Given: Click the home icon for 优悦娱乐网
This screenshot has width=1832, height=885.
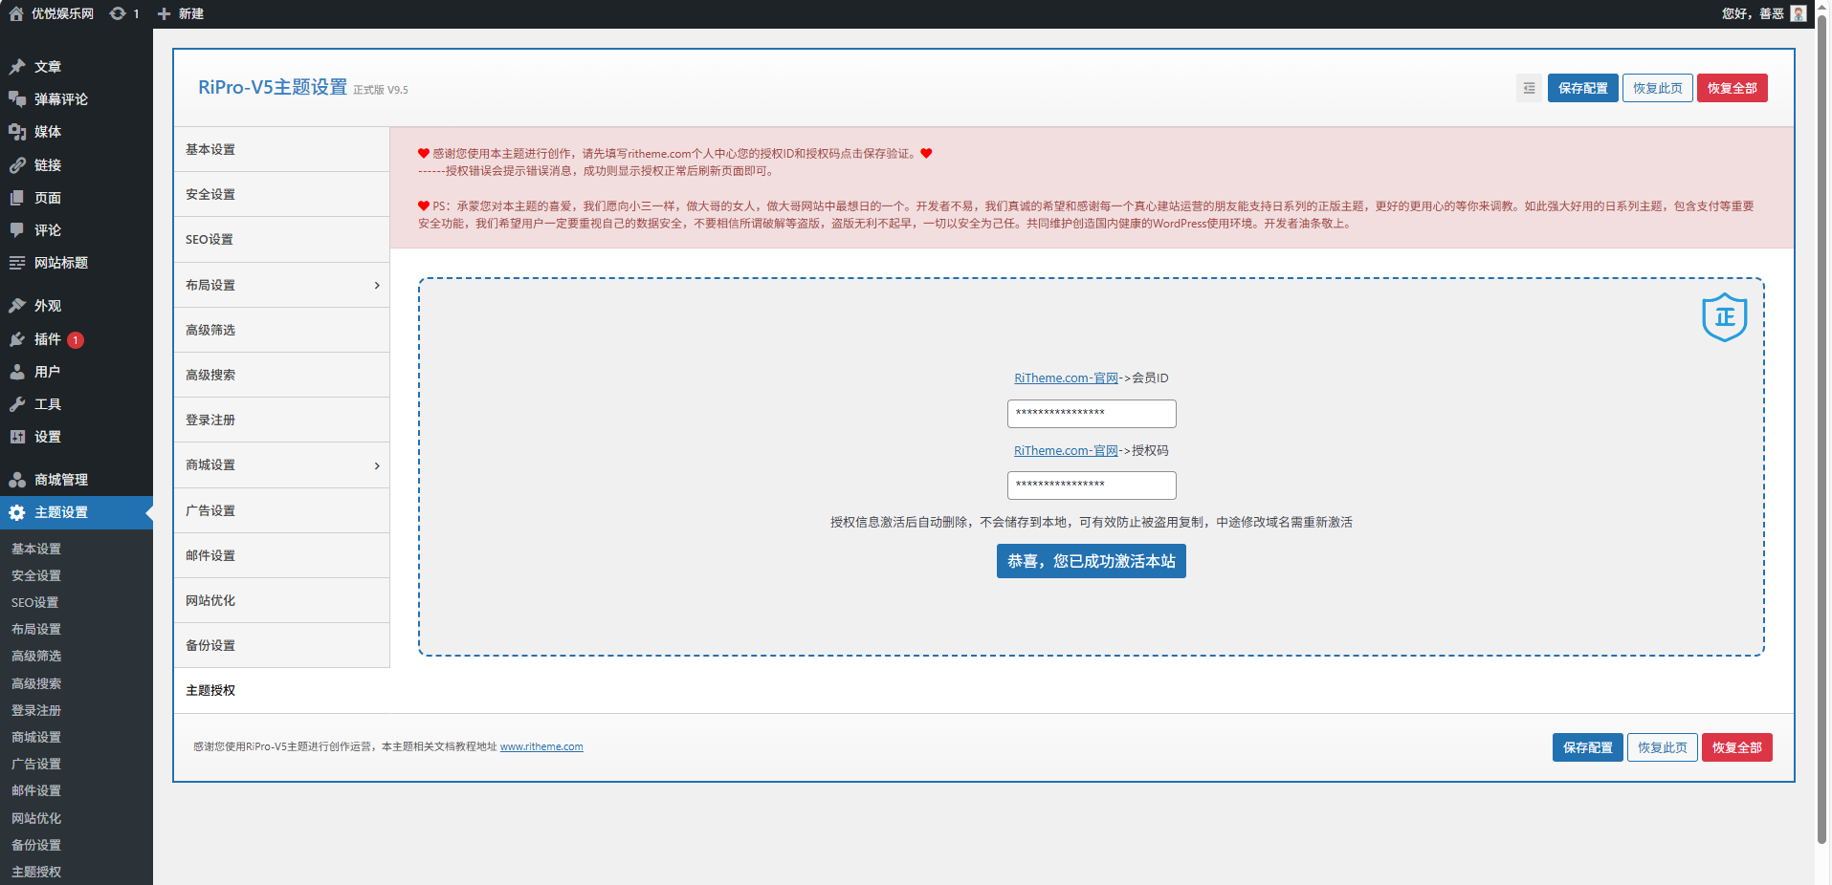Looking at the screenshot, I should [16, 13].
